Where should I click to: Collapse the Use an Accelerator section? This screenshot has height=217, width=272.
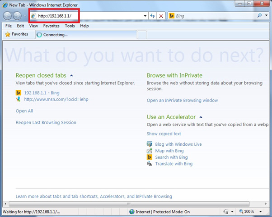[201, 117]
